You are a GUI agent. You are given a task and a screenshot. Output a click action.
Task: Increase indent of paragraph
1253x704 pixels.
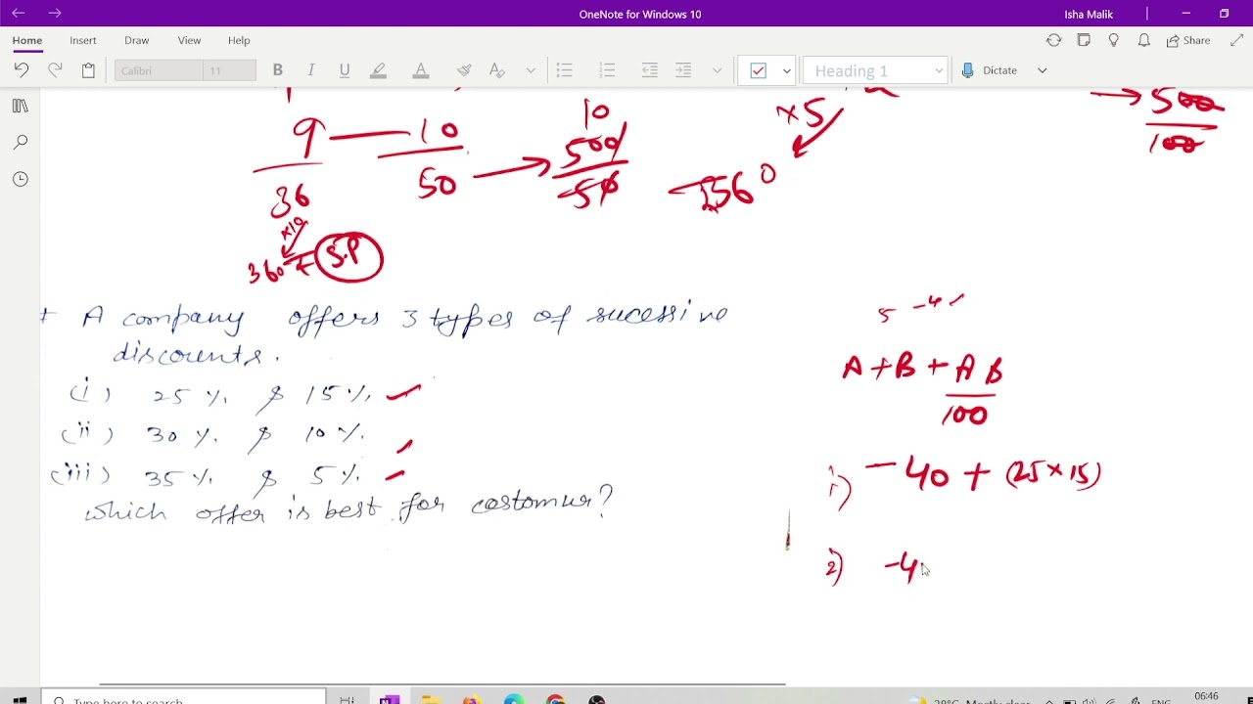point(683,70)
